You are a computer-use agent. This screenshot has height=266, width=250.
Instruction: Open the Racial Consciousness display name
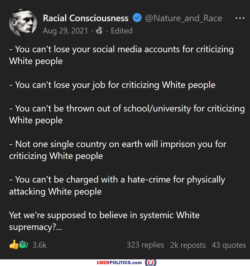click(x=86, y=18)
